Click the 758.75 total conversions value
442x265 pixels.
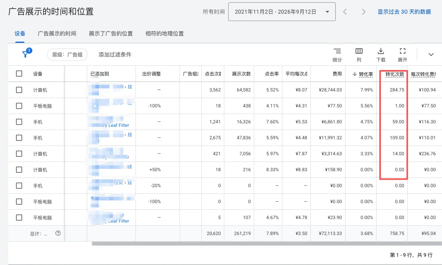[x=397, y=233]
